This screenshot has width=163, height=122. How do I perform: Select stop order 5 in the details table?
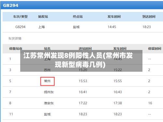tap(10, 81)
